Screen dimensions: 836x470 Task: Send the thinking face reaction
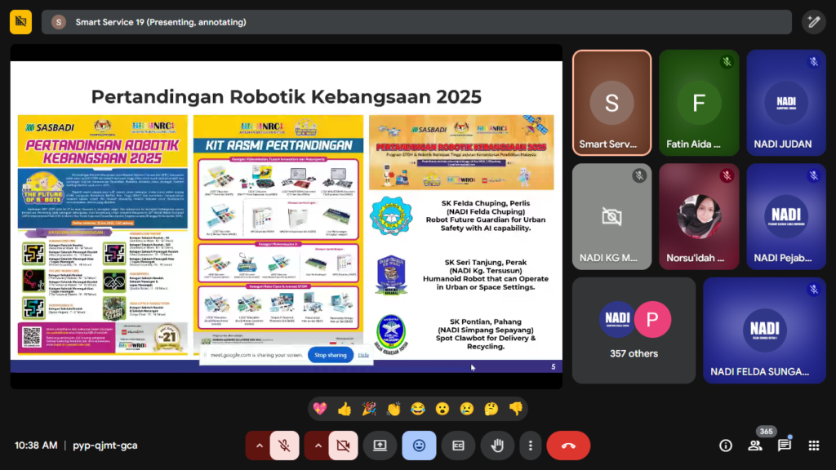[x=491, y=409]
